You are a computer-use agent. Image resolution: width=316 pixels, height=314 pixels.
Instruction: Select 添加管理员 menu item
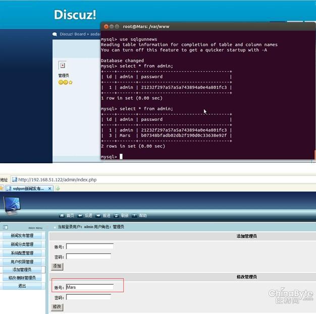point(22,270)
